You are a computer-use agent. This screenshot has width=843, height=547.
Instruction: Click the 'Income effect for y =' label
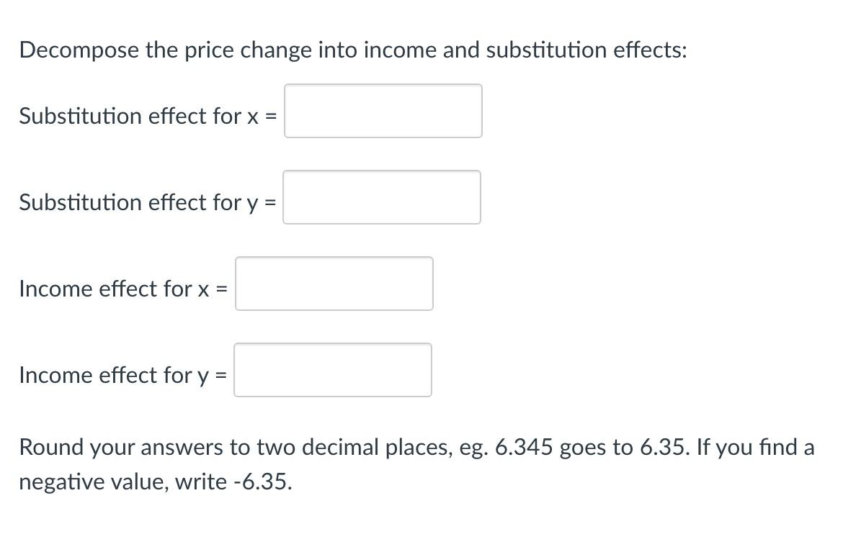click(123, 375)
